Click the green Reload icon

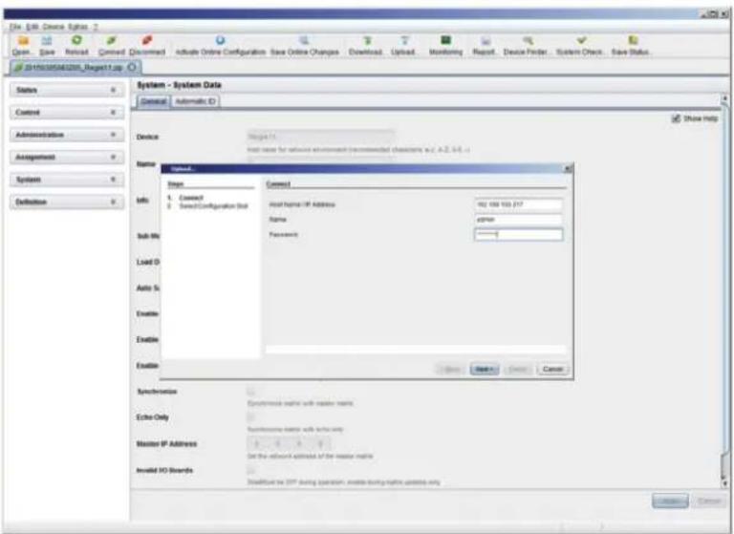point(76,40)
